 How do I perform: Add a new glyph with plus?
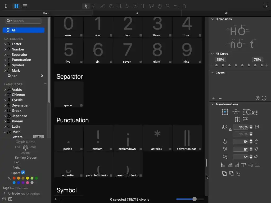tap(55, 199)
